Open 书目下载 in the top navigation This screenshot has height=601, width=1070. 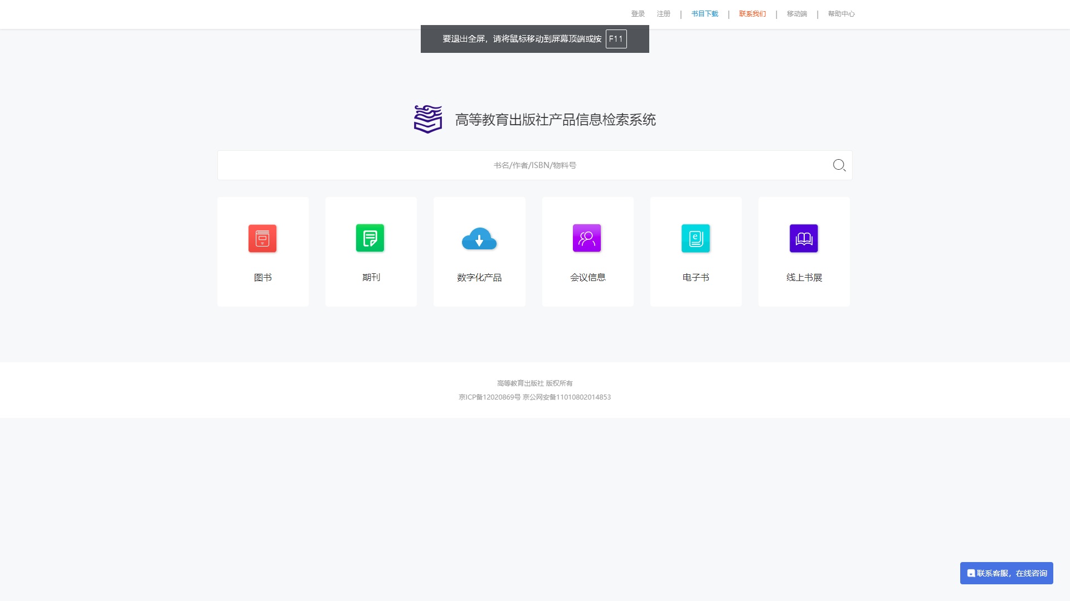coord(705,14)
